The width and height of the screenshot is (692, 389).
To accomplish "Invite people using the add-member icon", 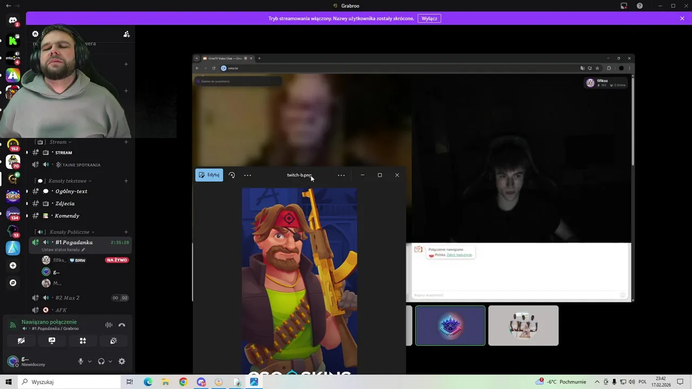I will pos(127,34).
